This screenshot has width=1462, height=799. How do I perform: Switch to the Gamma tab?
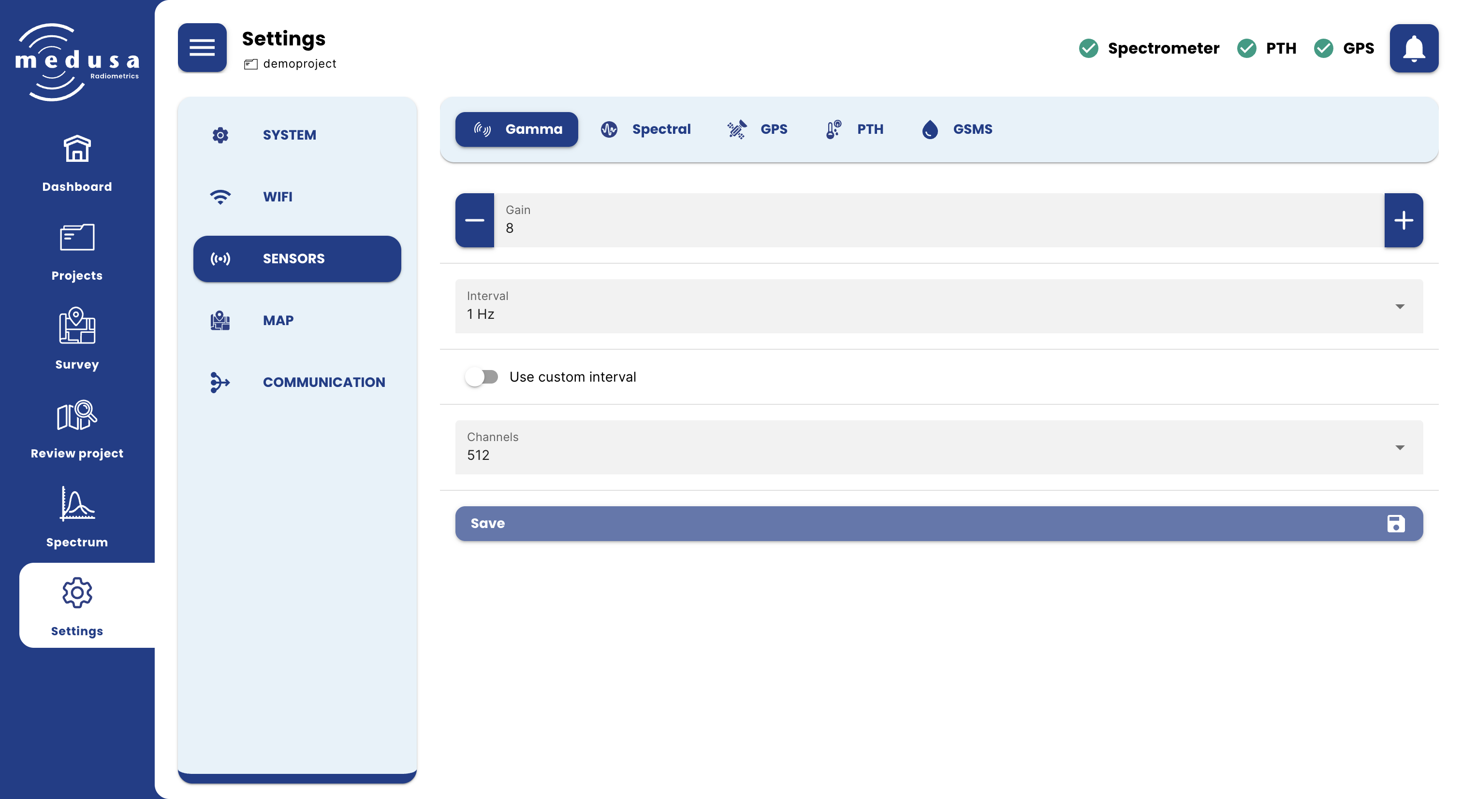click(x=516, y=129)
